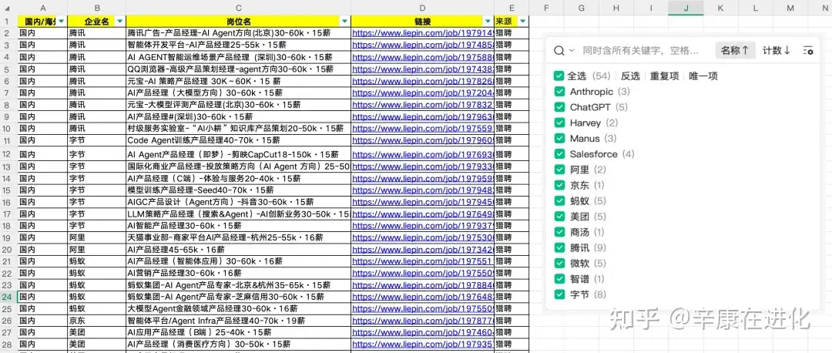Select cell '智能体开发平台-AI产品经理25-55k·15薪'
The height and width of the screenshot is (353, 832).
pyautogui.click(x=238, y=45)
